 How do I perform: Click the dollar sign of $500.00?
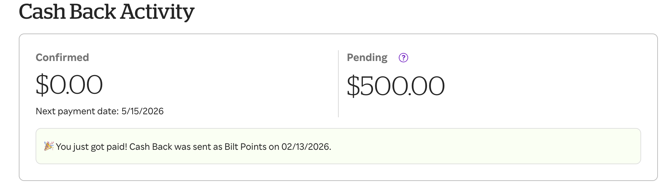pos(353,86)
